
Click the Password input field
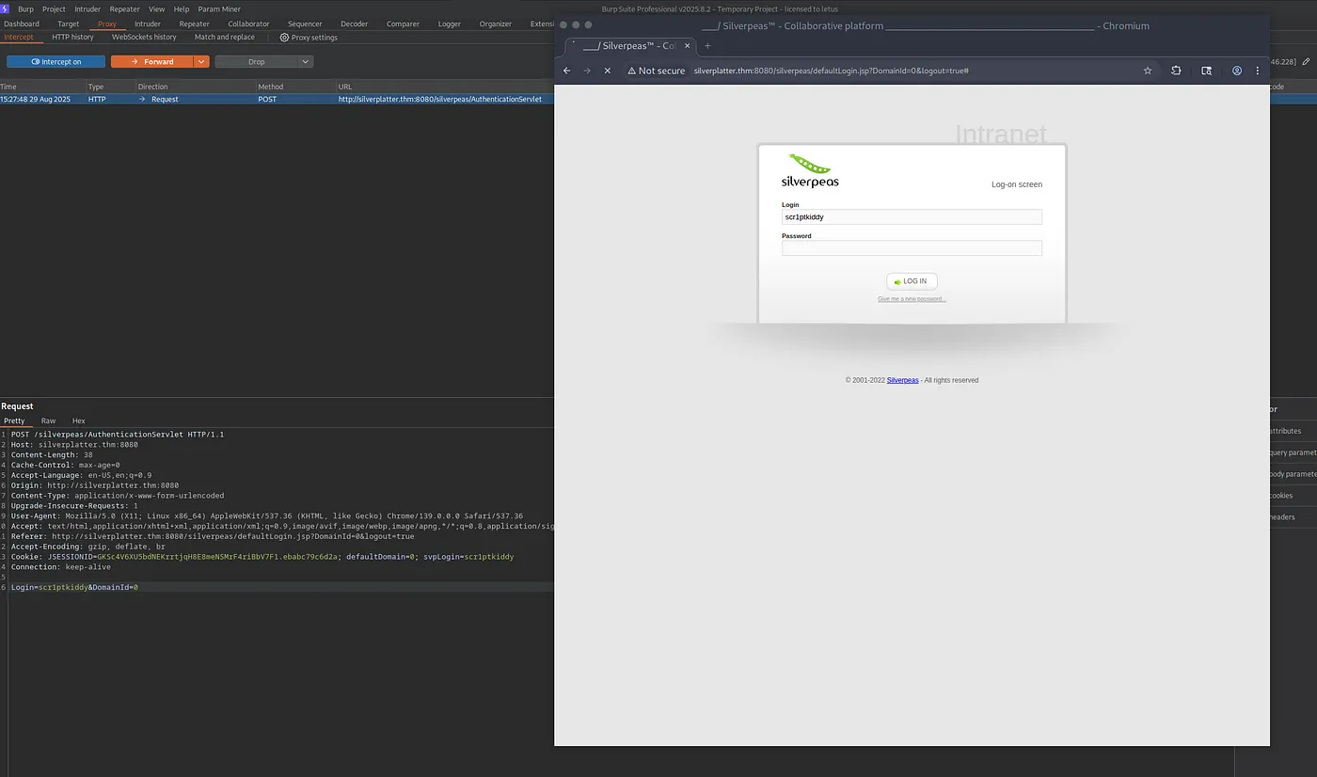coord(912,247)
